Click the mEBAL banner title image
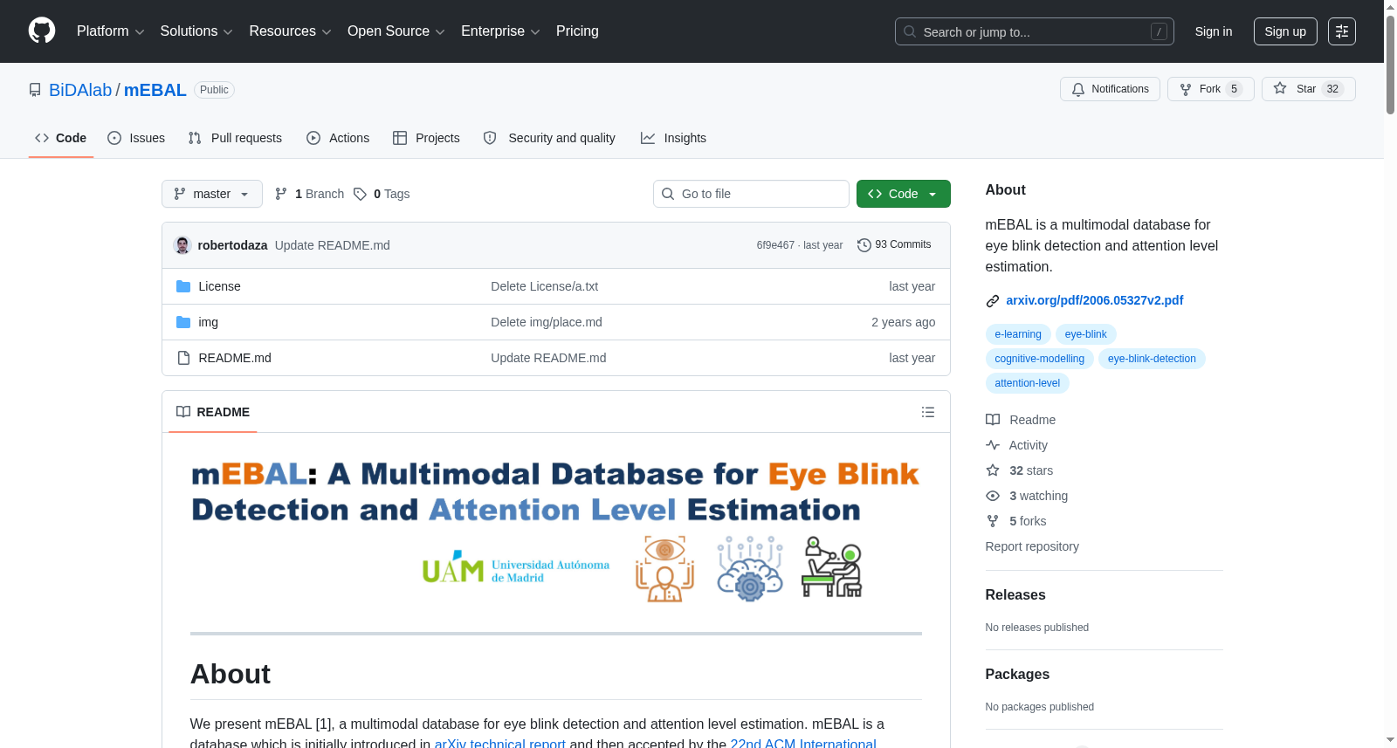 (555, 531)
